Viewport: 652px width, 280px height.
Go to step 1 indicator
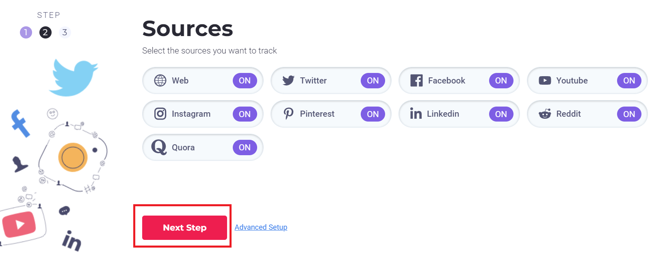(26, 32)
